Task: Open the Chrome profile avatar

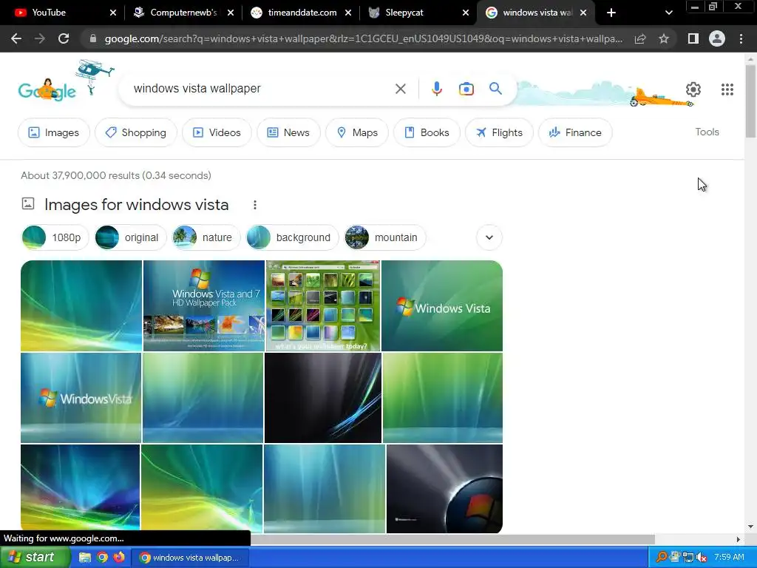Action: coord(717,38)
